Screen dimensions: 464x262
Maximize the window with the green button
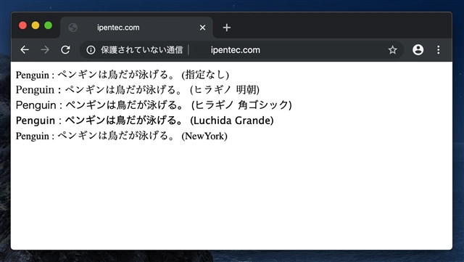pos(49,25)
